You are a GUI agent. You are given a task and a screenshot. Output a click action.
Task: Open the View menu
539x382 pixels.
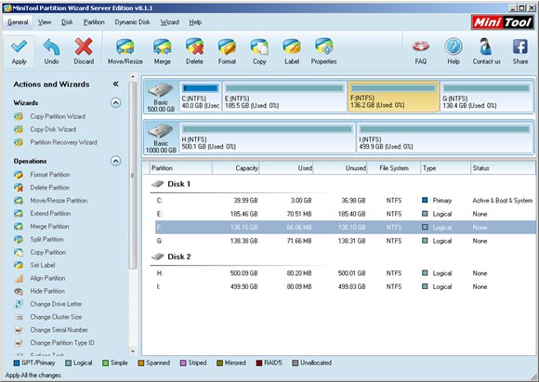45,22
